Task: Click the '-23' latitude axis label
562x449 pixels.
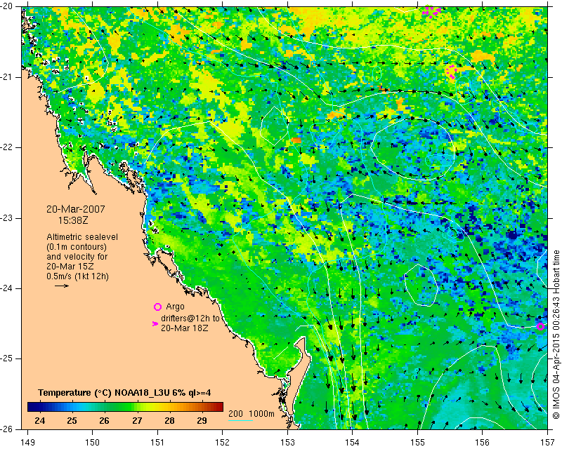Action: [x=6, y=218]
